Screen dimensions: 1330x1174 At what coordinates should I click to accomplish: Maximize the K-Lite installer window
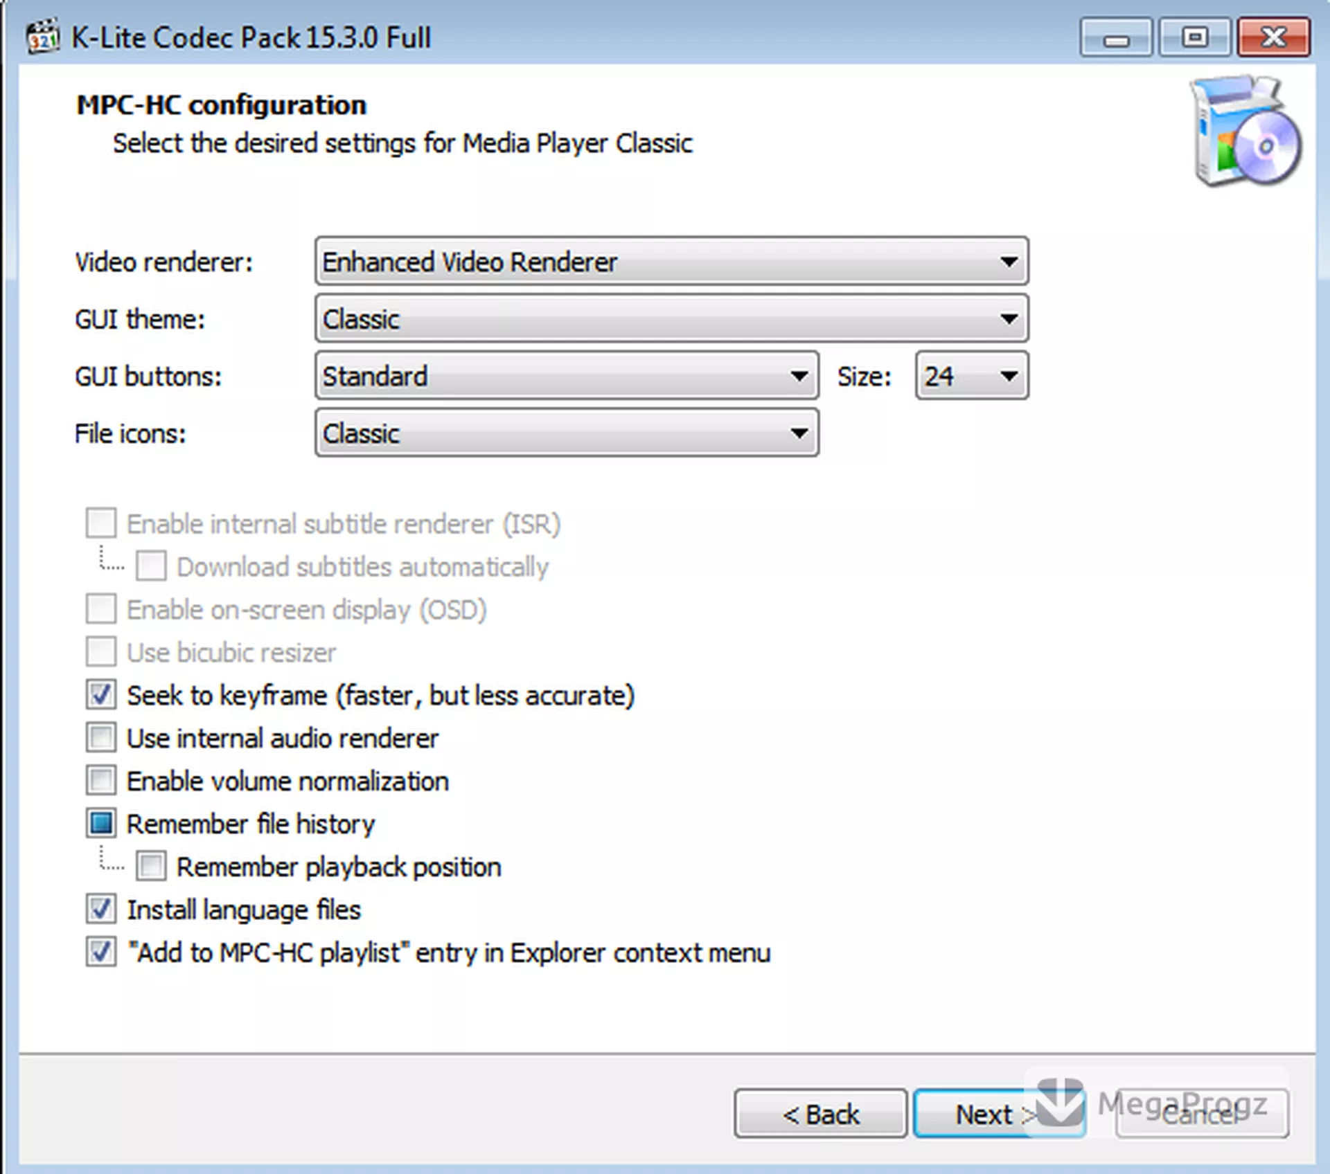tap(1195, 38)
